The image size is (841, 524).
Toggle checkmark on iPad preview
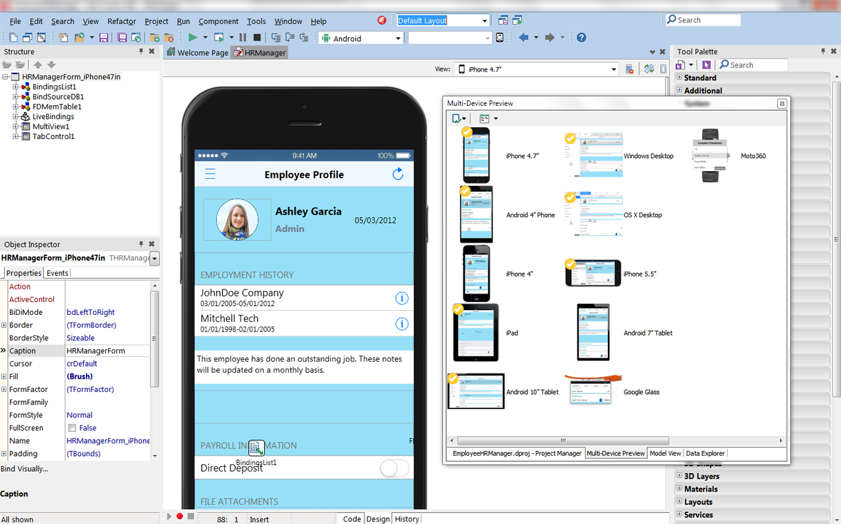(458, 309)
